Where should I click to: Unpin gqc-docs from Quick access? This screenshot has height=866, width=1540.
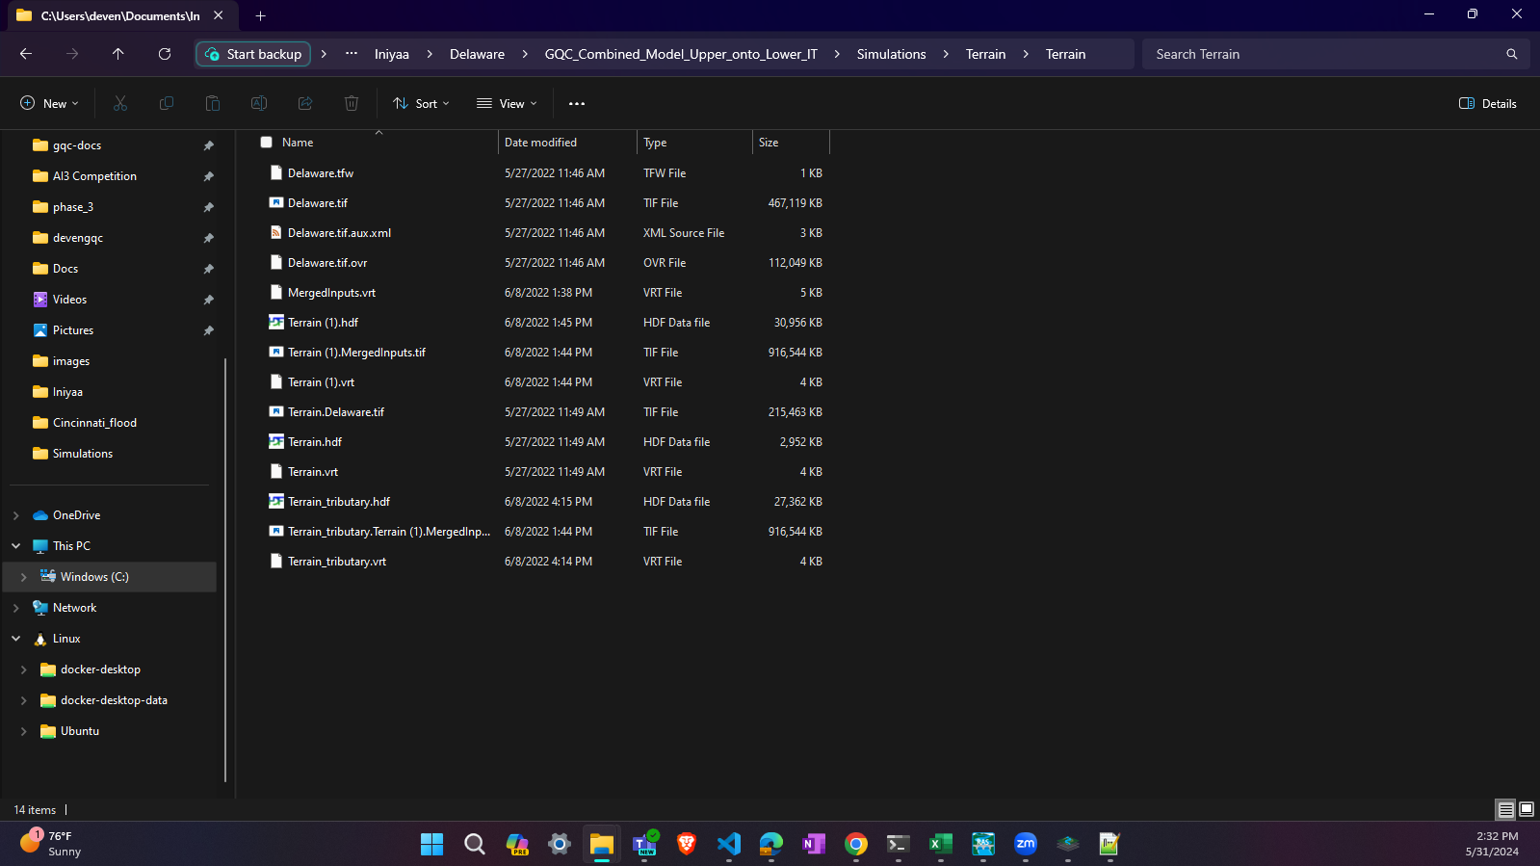[208, 145]
